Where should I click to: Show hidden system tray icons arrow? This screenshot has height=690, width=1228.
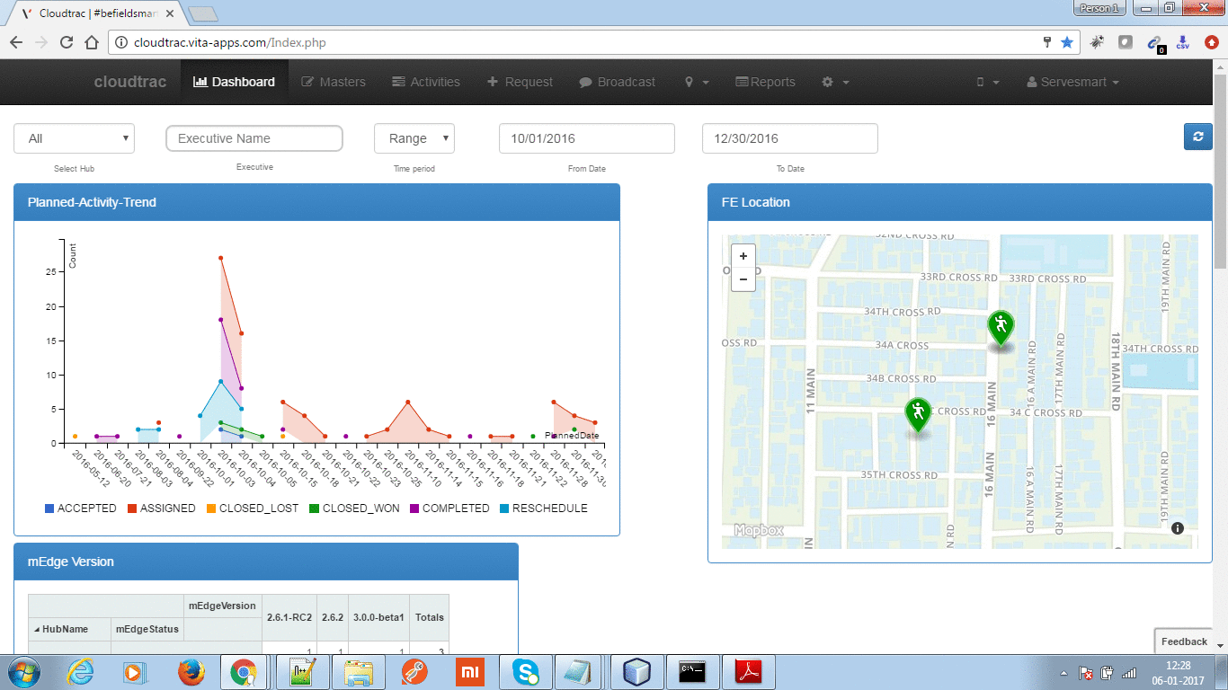coord(1064,673)
